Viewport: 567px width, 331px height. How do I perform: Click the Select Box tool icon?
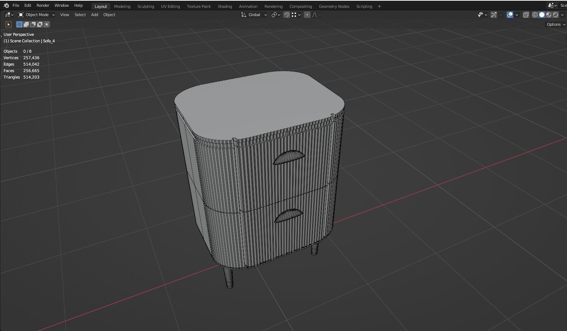9,24
